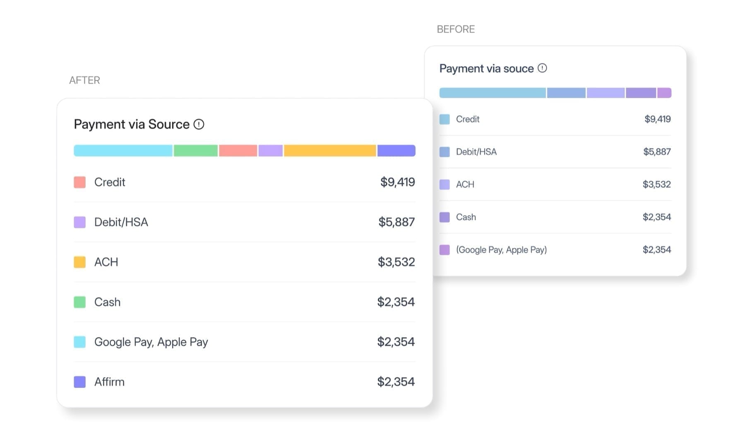This screenshot has width=745, height=437.
Task: Click the largest blue segment in Before bar
Action: click(x=493, y=93)
